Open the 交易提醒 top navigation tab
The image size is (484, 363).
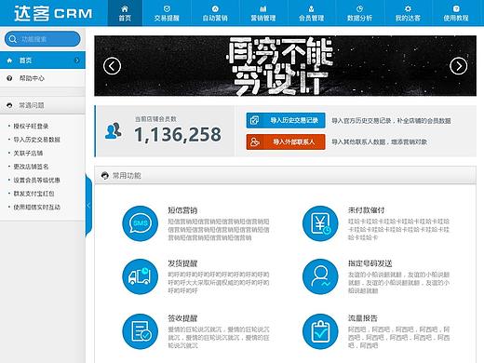point(167,13)
